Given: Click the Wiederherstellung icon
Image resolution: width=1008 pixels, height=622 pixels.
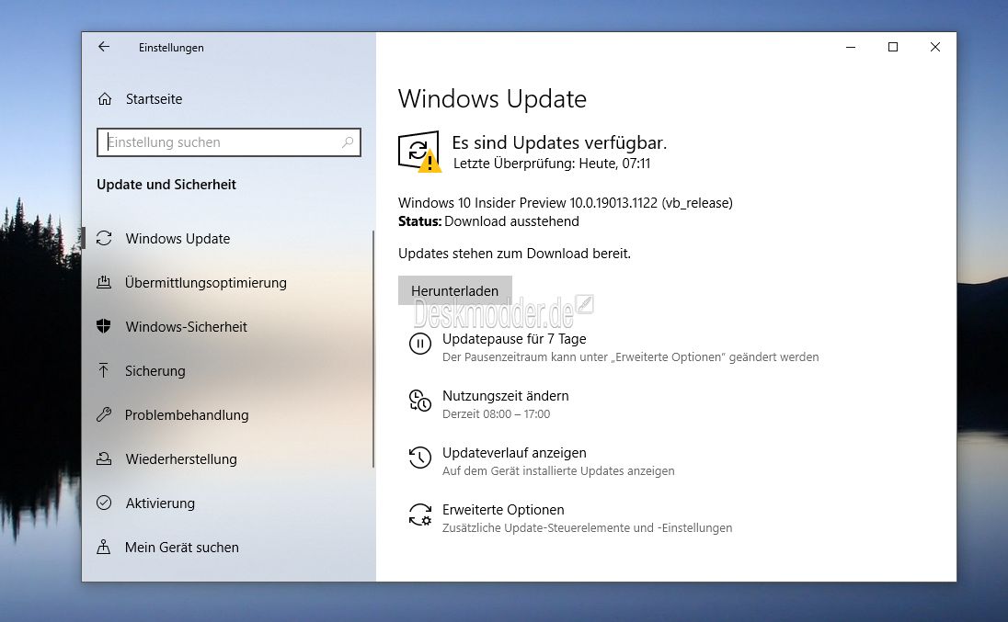Looking at the screenshot, I should (x=104, y=459).
